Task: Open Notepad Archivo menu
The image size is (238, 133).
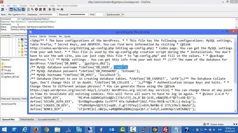Action: [33, 36]
